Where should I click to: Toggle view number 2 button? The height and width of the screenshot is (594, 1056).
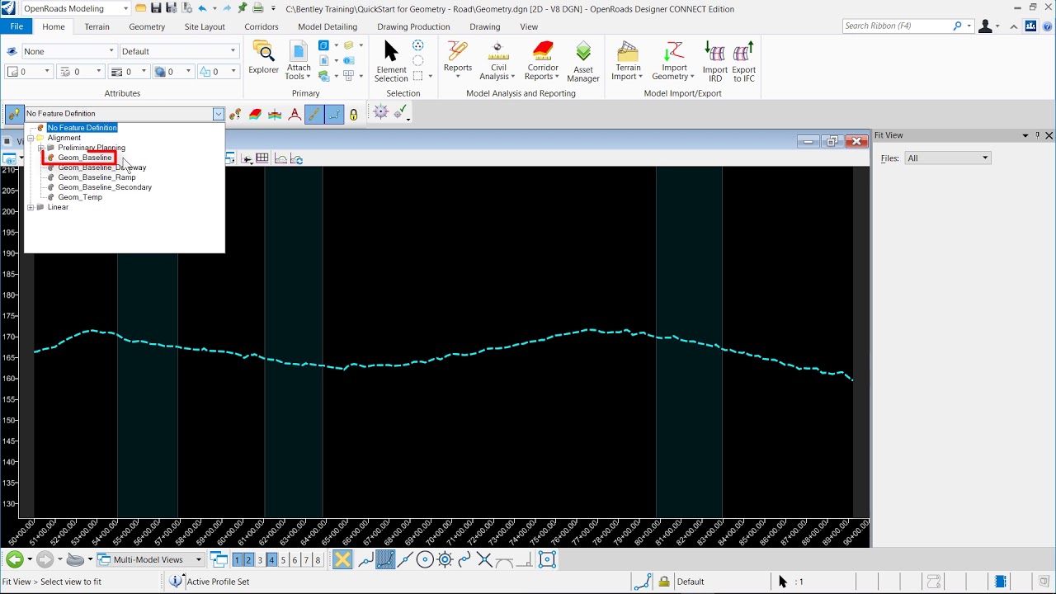(248, 560)
